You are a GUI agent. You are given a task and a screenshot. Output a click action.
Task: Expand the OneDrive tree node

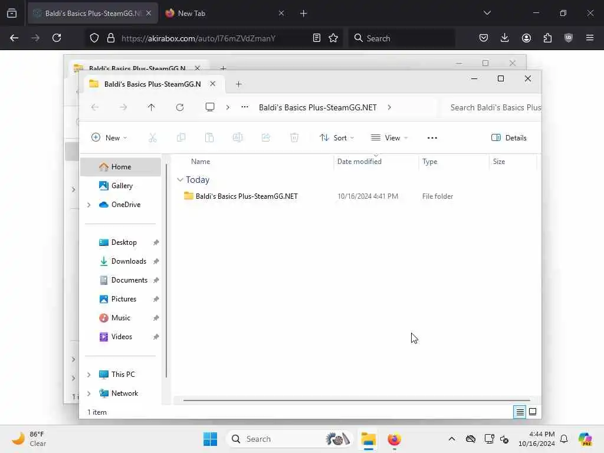tap(89, 205)
